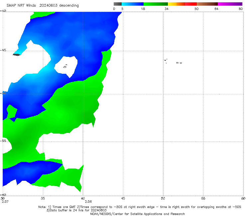246x216 pixels.
Task: Click the longitude axis label '45' at the bottom
Action: [x=123, y=198]
